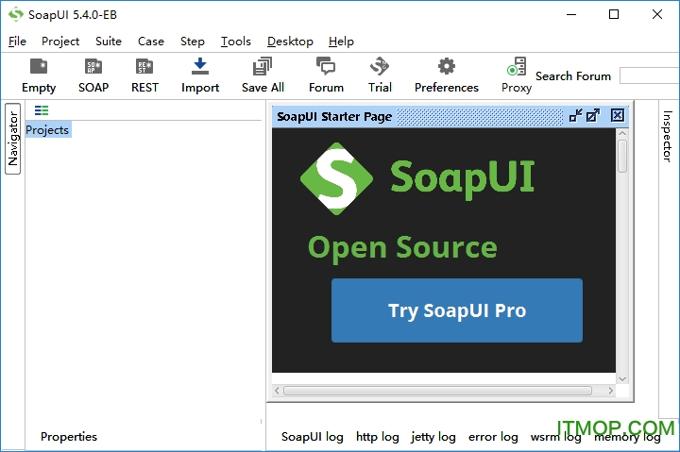Click horizontal scrollbar right arrow
Screen dimensions: 680x452
(x=610, y=391)
